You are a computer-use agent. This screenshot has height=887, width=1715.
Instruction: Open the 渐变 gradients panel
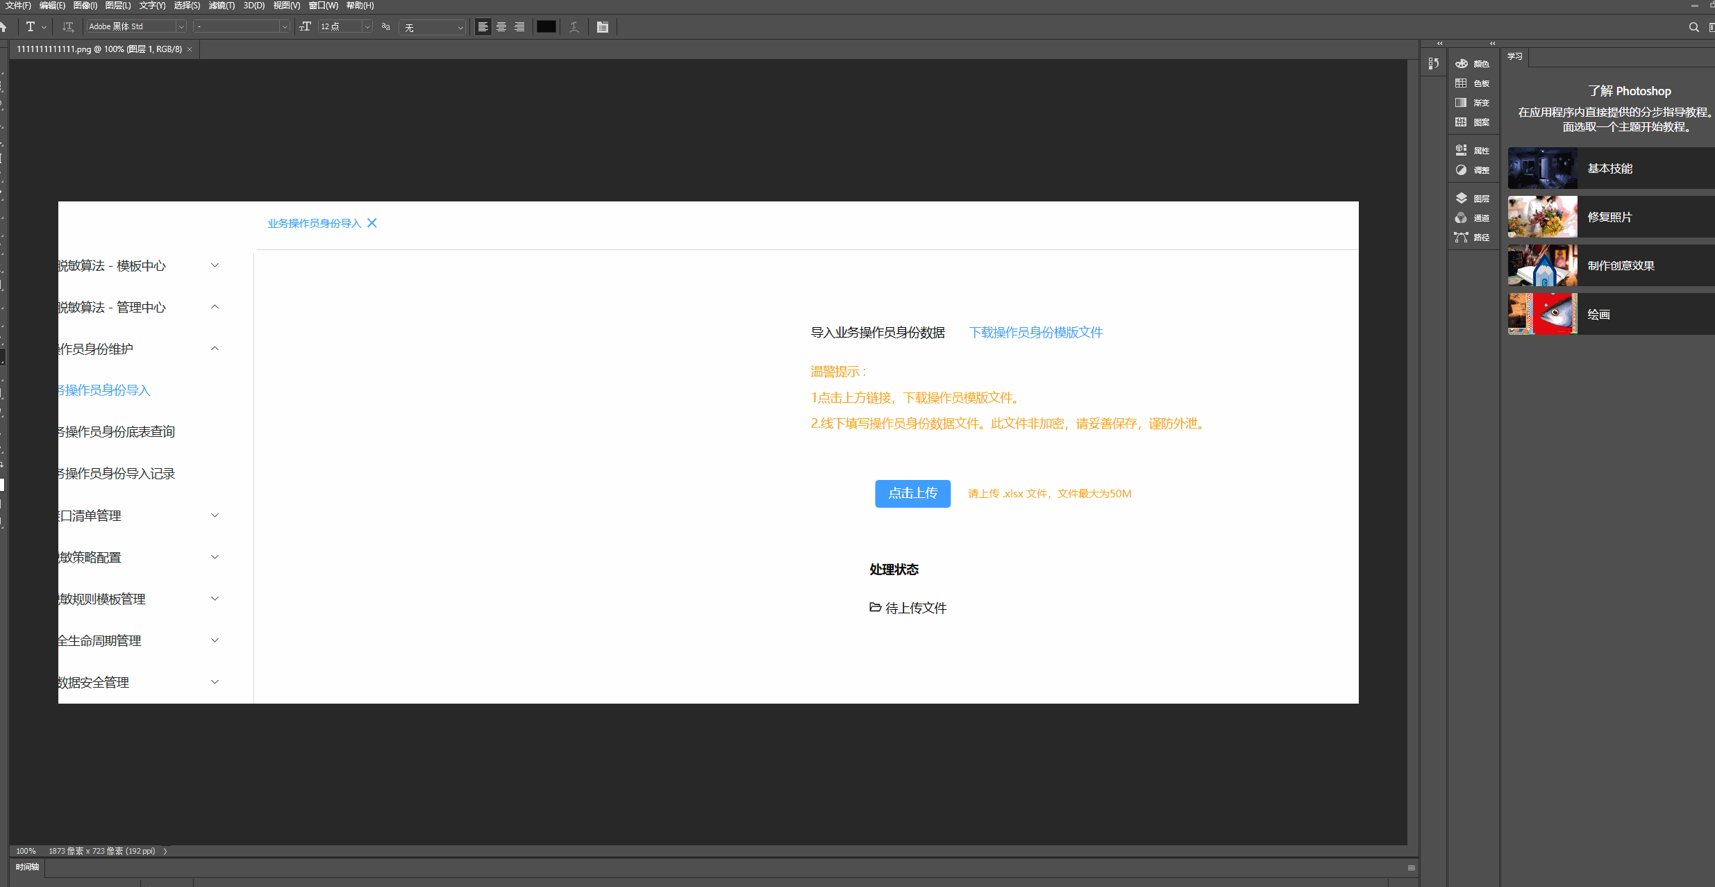[x=1472, y=103]
